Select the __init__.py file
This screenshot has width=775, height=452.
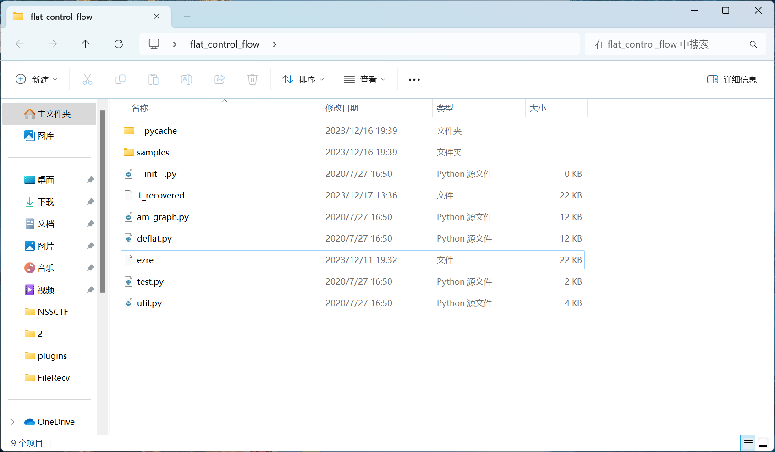(352, 174)
